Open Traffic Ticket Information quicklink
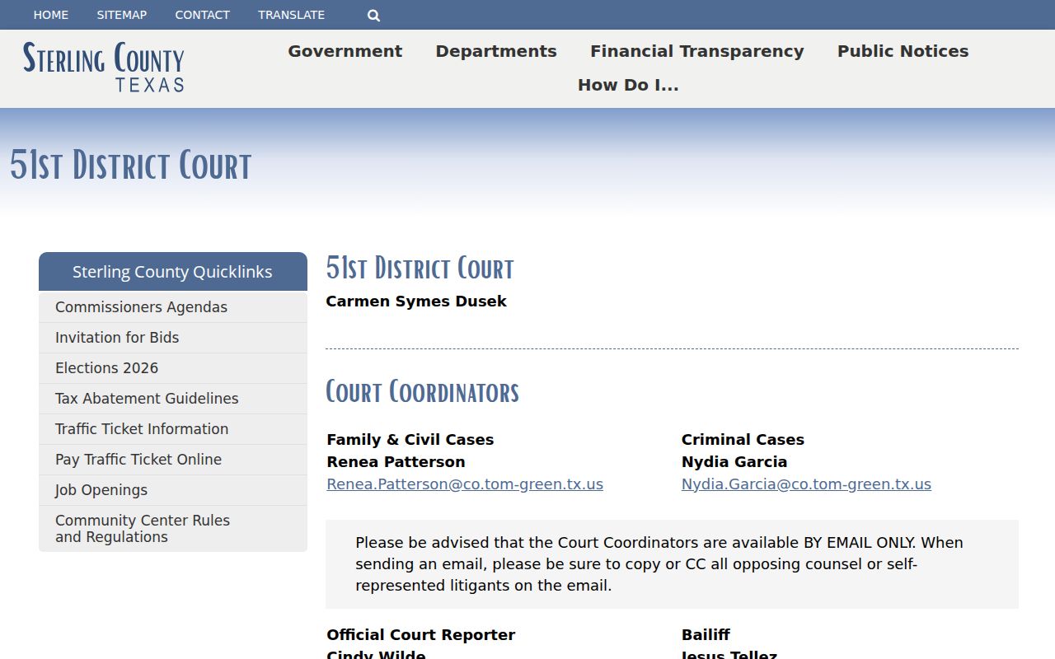This screenshot has width=1055, height=659. tap(173, 429)
